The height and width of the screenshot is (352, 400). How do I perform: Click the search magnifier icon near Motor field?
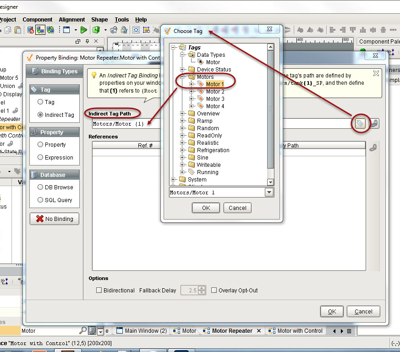click(83, 330)
